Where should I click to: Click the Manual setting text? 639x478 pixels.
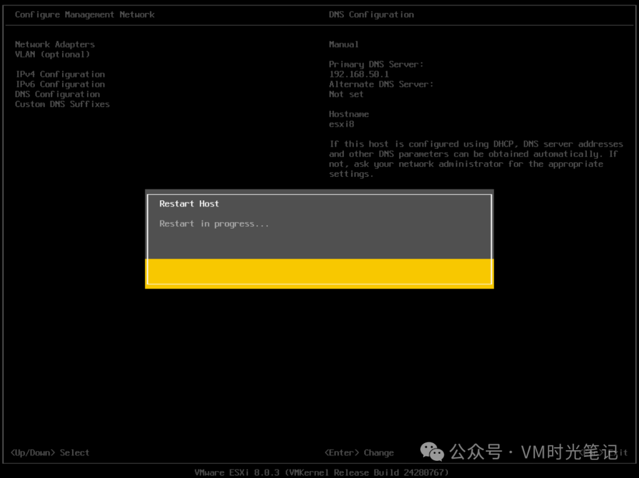344,44
